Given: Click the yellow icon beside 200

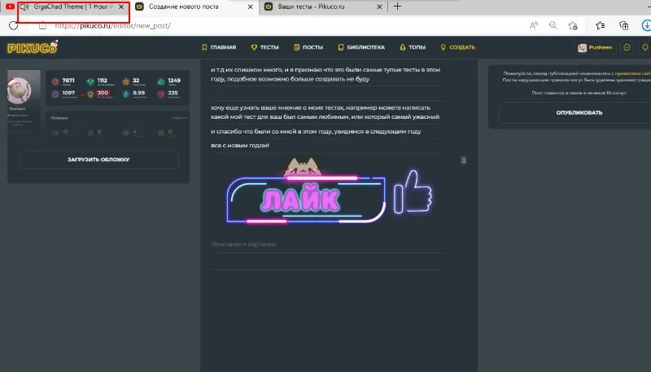Looking at the screenshot, I should (90, 94).
